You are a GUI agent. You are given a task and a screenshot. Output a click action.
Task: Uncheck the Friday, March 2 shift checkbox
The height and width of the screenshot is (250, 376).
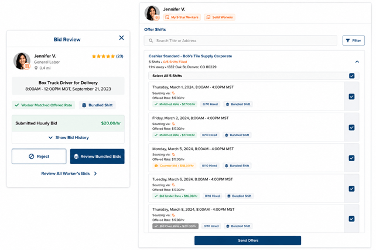[x=351, y=127]
